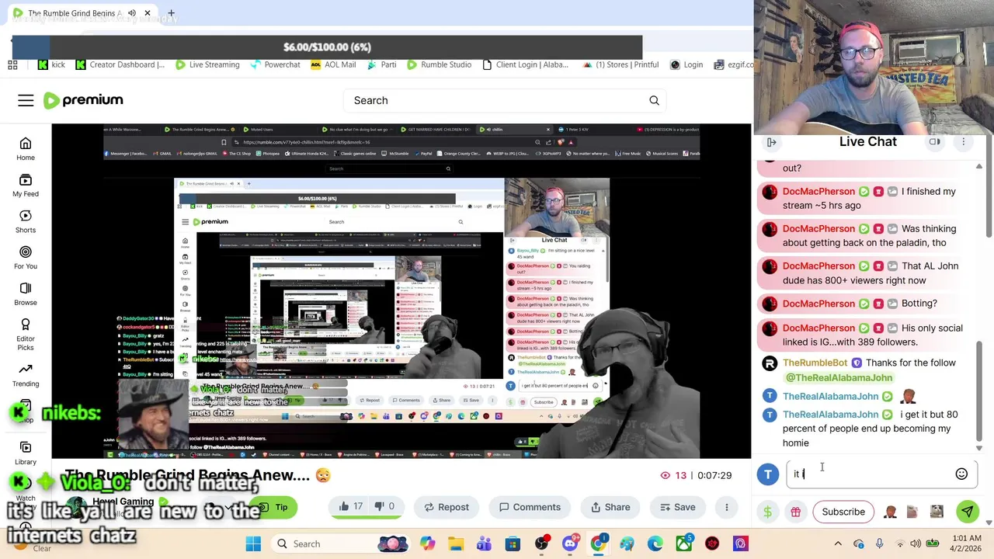This screenshot has width=994, height=559.
Task: Collapse the Live Chat panel with the arrow icon
Action: click(x=772, y=142)
